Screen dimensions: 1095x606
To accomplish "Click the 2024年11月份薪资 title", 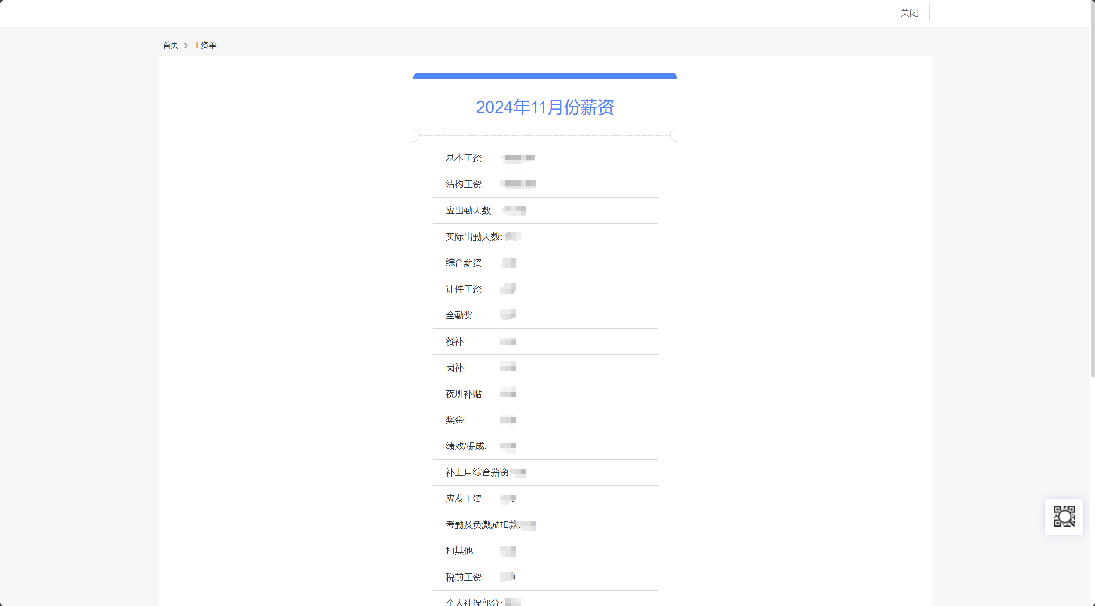I will pyautogui.click(x=544, y=107).
